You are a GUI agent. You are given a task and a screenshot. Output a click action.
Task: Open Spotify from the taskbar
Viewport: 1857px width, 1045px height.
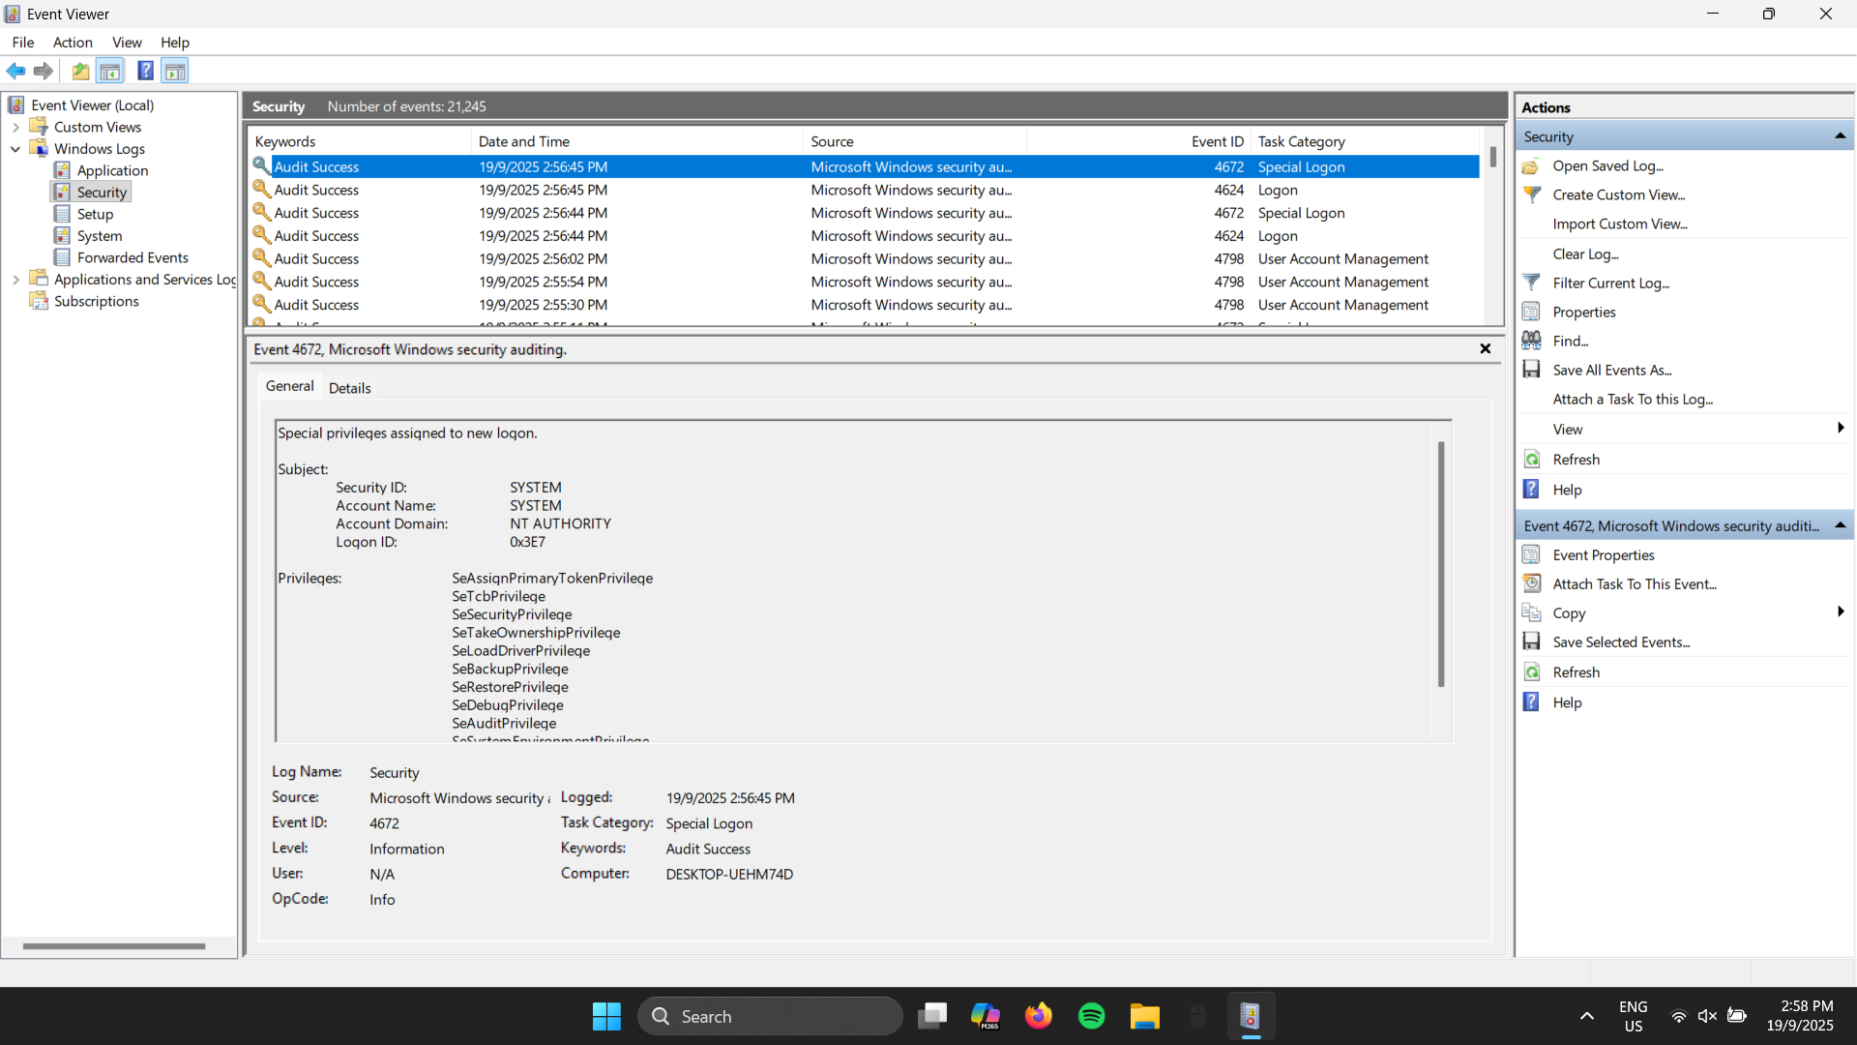tap(1091, 1016)
